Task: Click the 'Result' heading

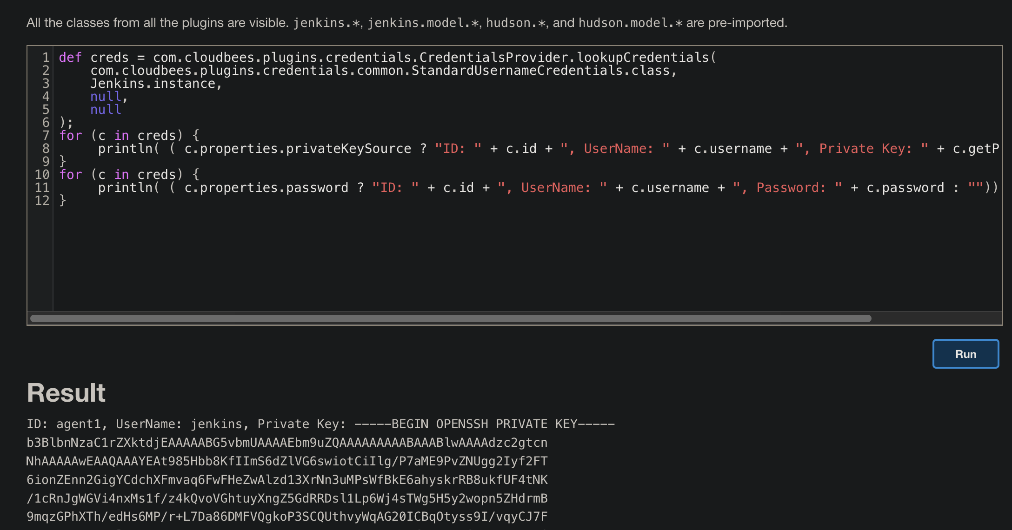Action: [66, 393]
